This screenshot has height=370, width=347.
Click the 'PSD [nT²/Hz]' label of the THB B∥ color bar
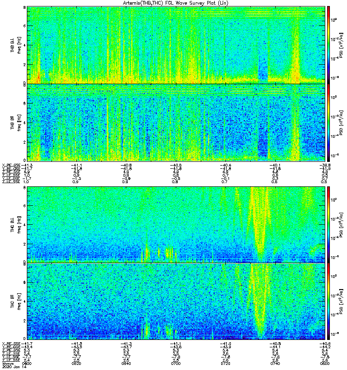tap(341, 123)
